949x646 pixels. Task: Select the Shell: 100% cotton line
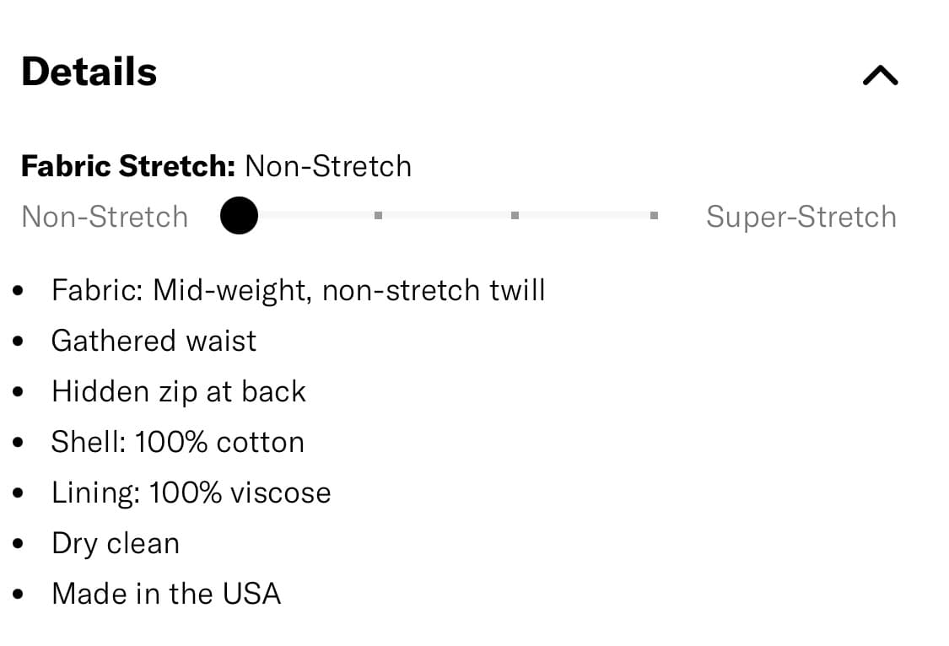pos(177,442)
